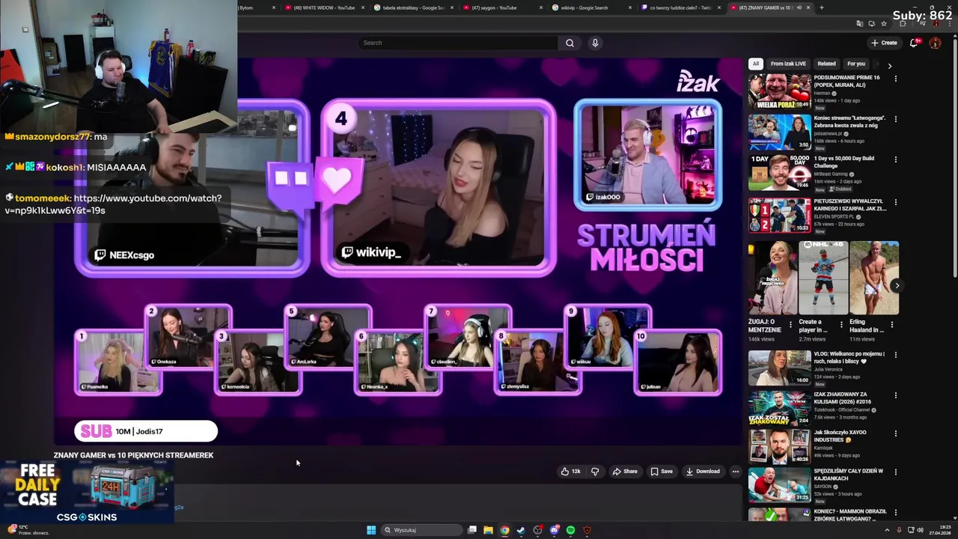Viewport: 958px width, 539px height.
Task: Mute the ZNANY GAMER tab audio
Action: click(799, 7)
